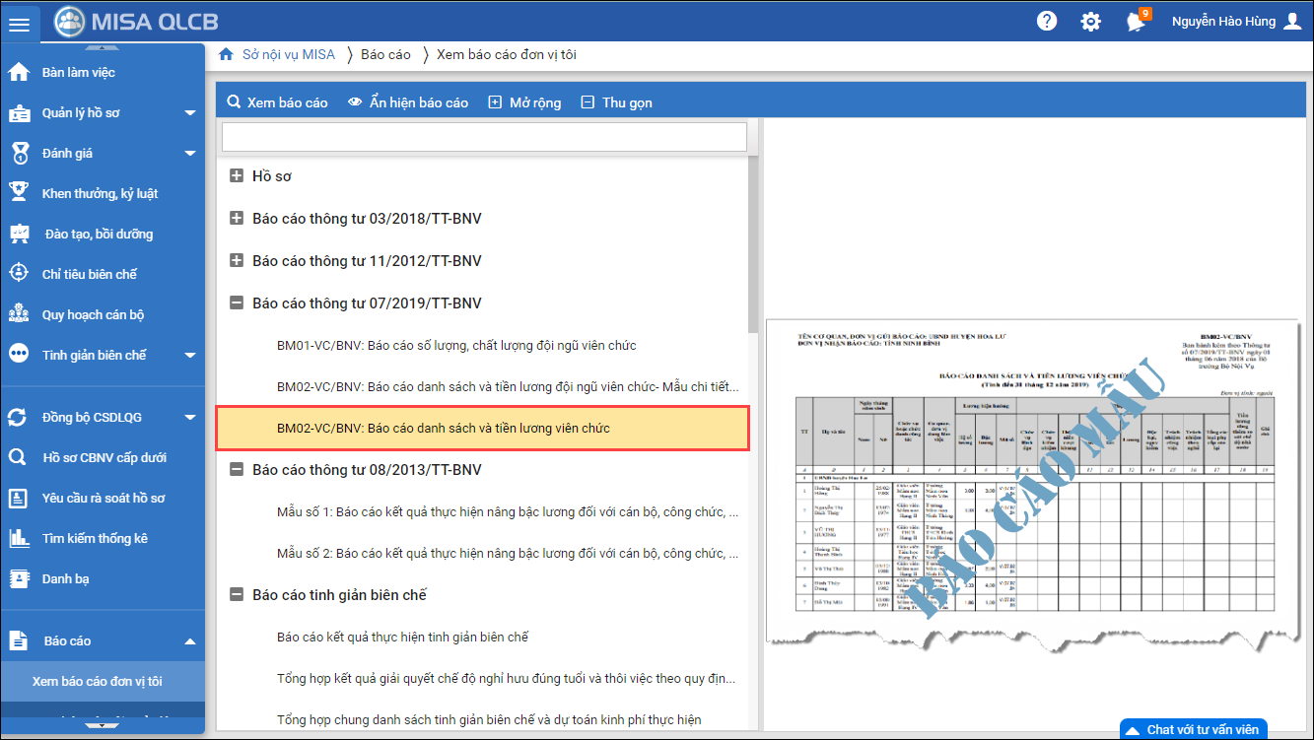Image resolution: width=1314 pixels, height=740 pixels.
Task: Open the notifications chat bubble icon
Action: click(x=1136, y=22)
